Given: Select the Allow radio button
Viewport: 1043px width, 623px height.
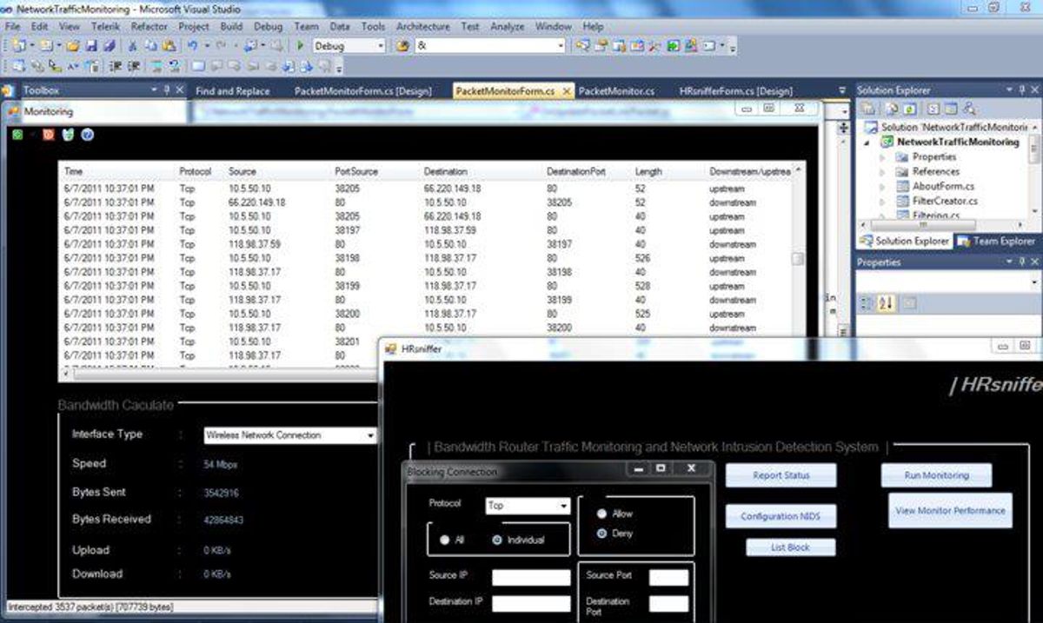Looking at the screenshot, I should click(x=602, y=514).
